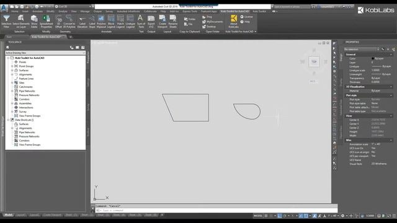This screenshot has height=223, width=397.
Task: Toggle grid display in status bar
Action: tap(266, 216)
